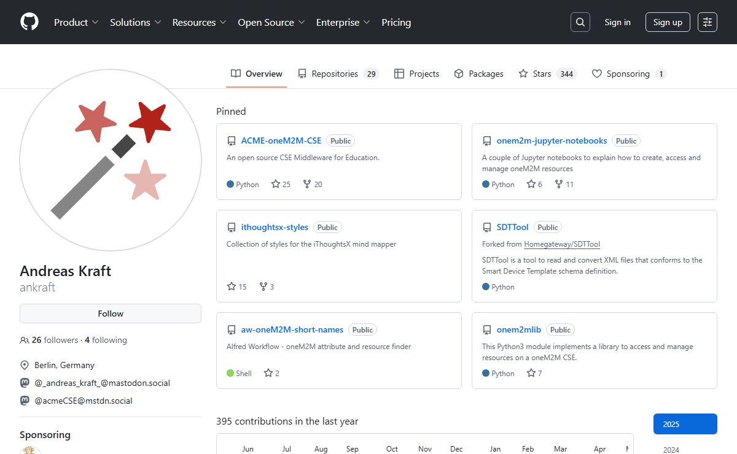The image size is (737, 454).
Task: Click Mastodon icon beside _andreas_kraft_ handle
Action: (x=25, y=383)
